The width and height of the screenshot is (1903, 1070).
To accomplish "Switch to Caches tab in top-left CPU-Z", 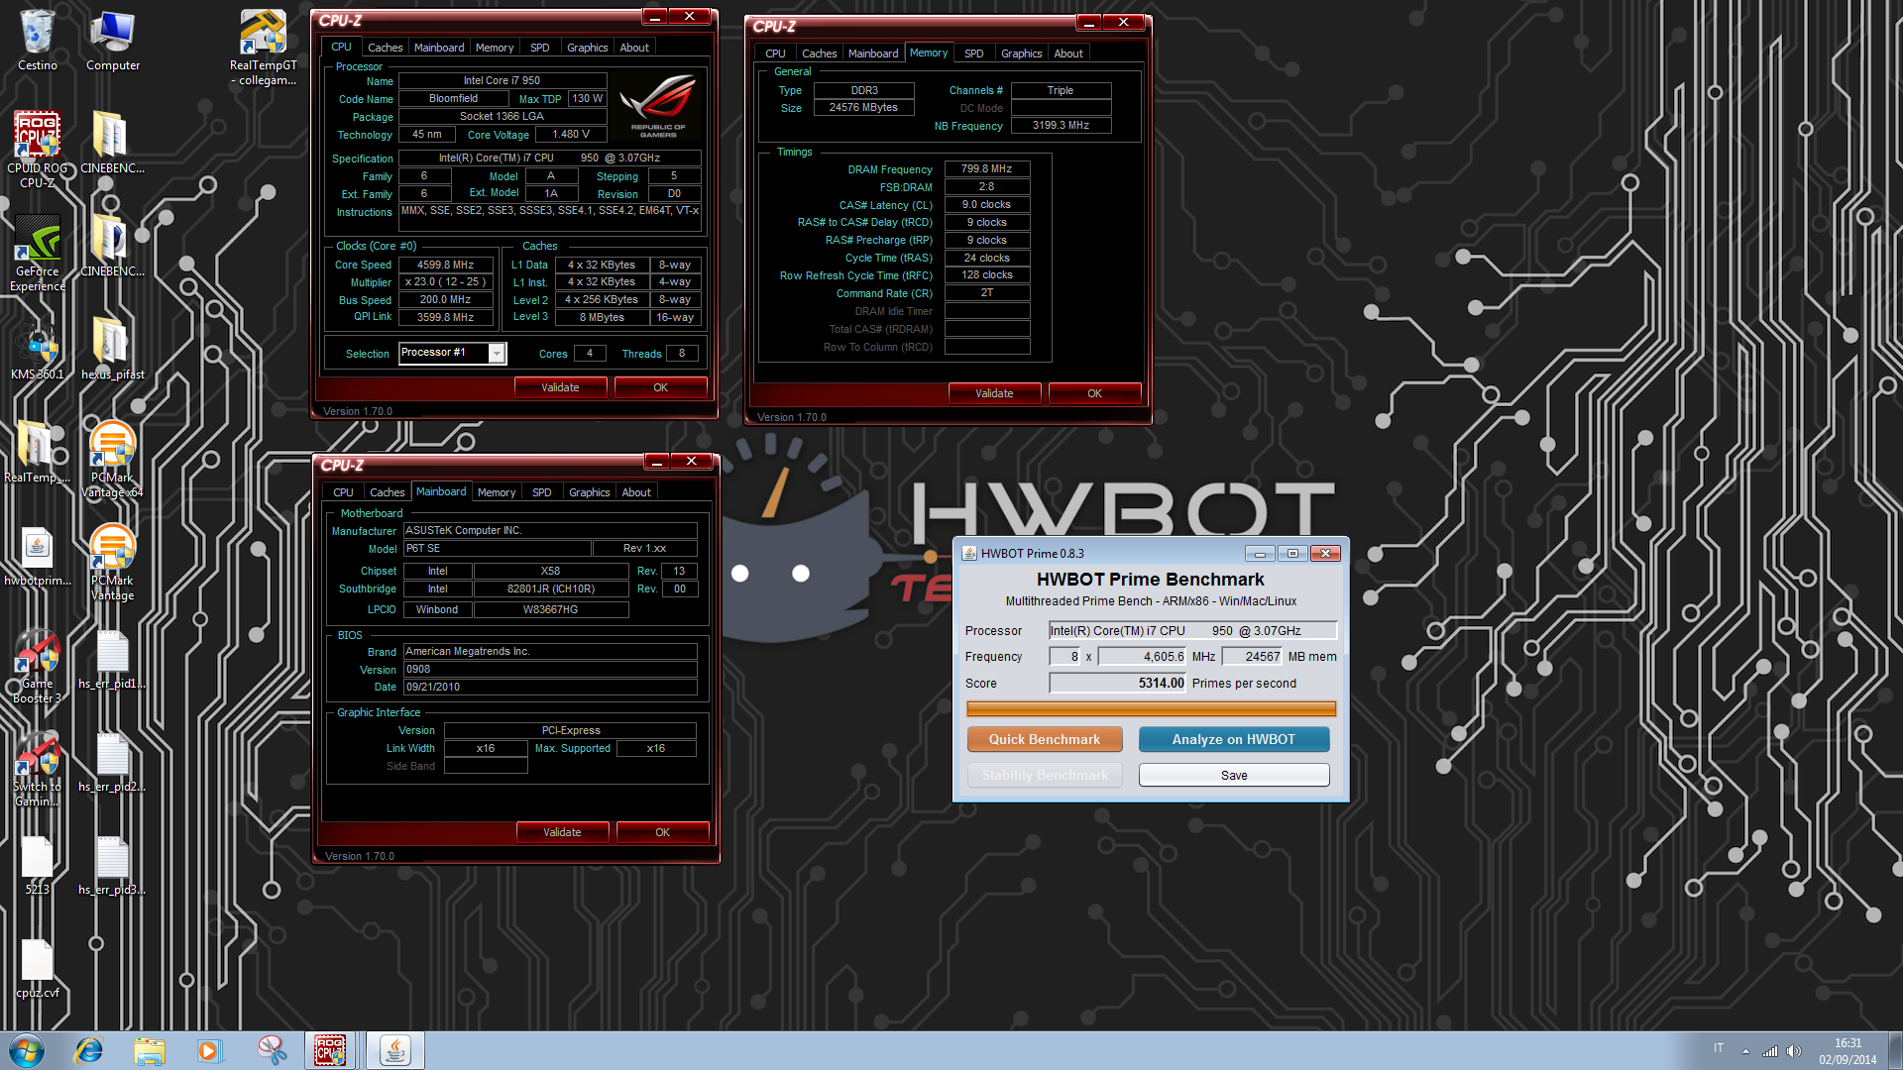I will pyautogui.click(x=385, y=48).
